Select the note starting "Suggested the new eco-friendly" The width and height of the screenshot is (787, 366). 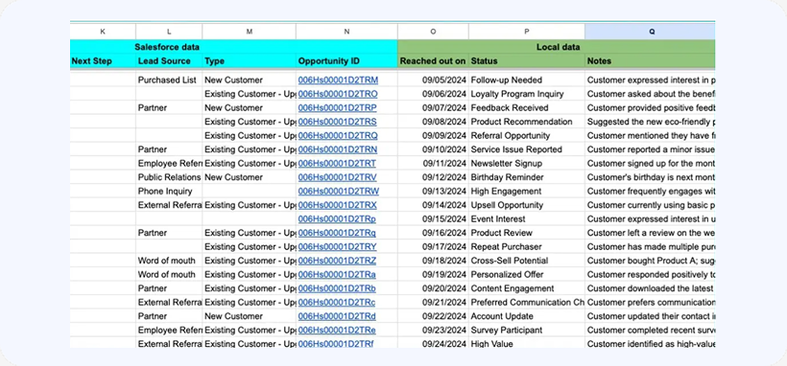tap(651, 122)
